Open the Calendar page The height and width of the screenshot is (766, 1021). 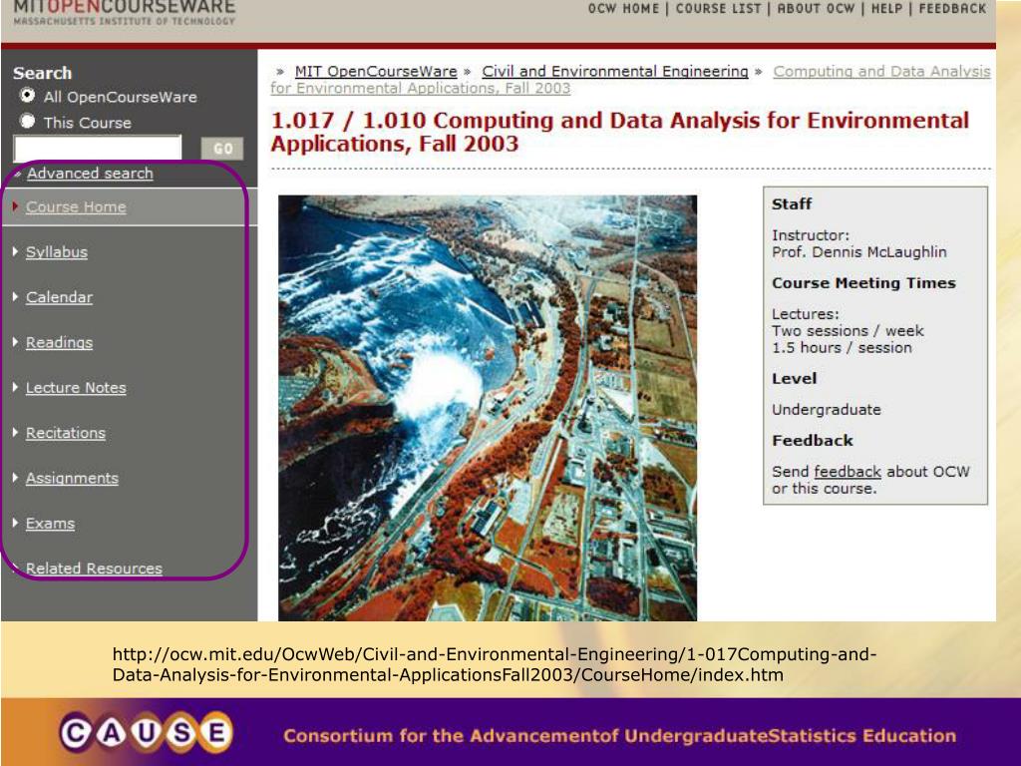[x=59, y=297]
